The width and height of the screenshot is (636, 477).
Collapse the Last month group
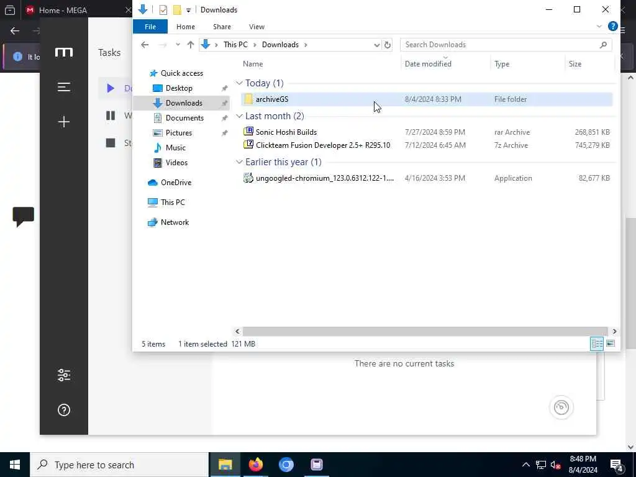click(x=239, y=116)
